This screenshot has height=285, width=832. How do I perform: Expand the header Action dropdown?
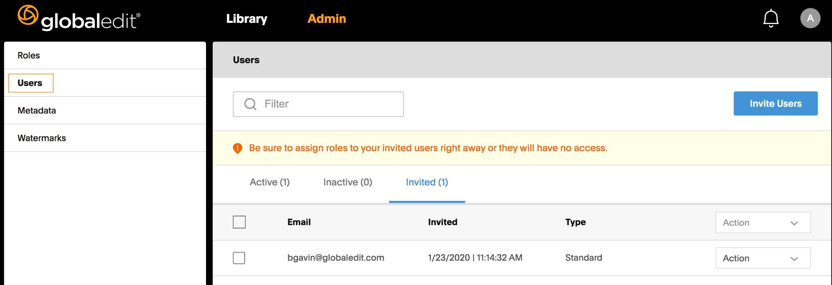pos(763,223)
